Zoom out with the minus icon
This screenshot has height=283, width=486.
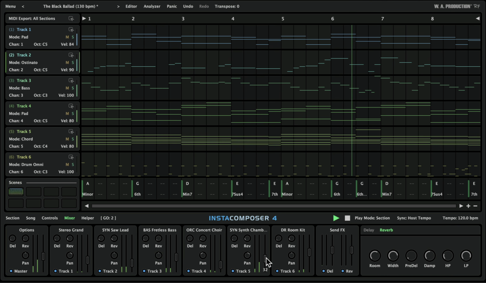tap(475, 206)
